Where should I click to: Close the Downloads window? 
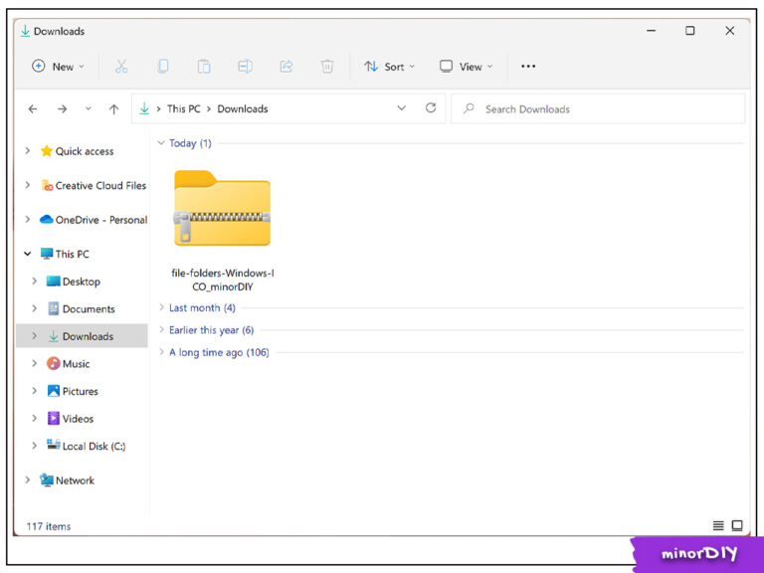pyautogui.click(x=730, y=31)
